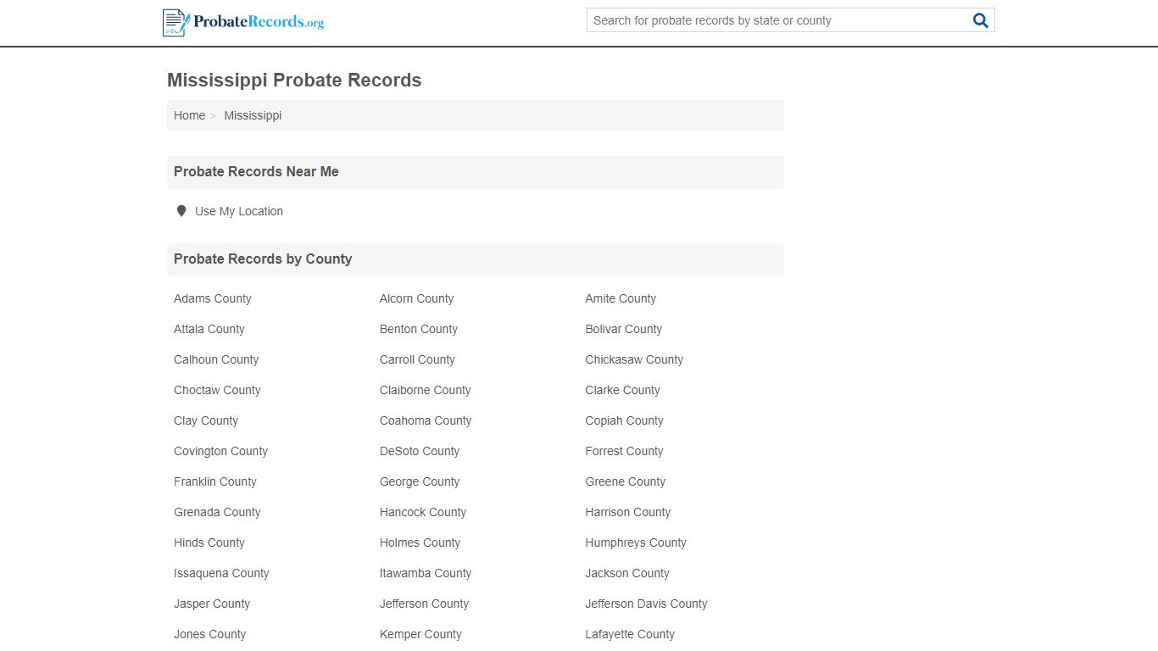The image size is (1158, 651).
Task: Visit Issaquena County page
Action: (x=221, y=573)
